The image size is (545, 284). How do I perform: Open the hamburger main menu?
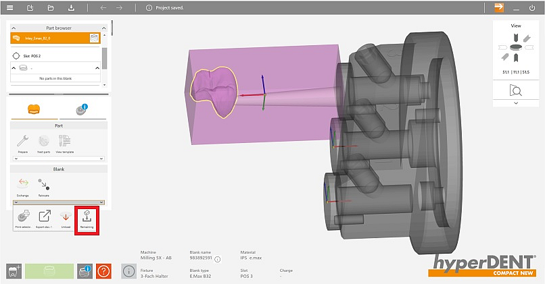(x=9, y=8)
